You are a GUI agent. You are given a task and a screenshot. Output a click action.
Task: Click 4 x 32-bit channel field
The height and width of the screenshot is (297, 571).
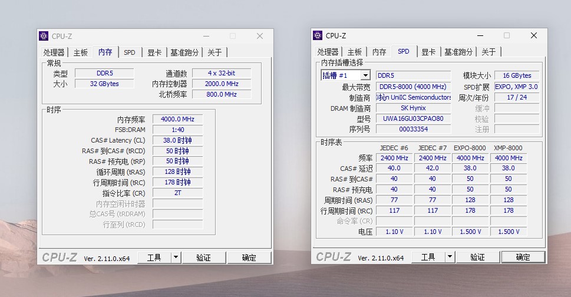coord(222,73)
